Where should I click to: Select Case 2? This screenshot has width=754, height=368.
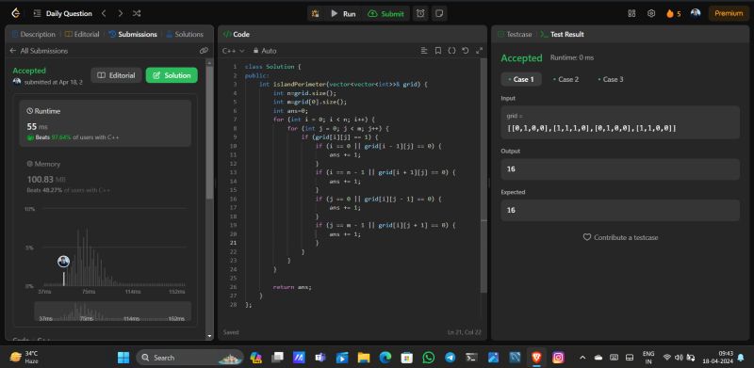coord(566,79)
